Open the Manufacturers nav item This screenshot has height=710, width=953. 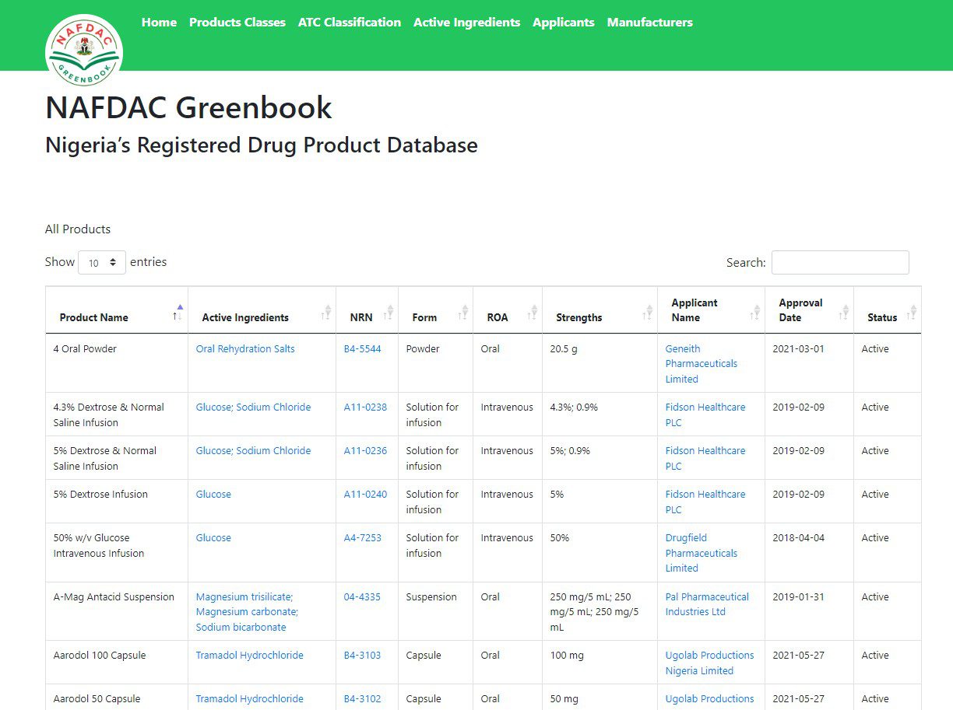[650, 23]
